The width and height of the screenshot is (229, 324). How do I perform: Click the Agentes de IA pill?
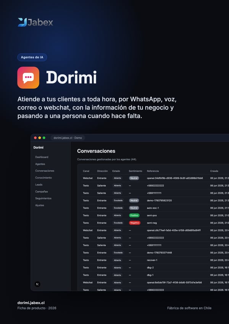click(x=32, y=57)
